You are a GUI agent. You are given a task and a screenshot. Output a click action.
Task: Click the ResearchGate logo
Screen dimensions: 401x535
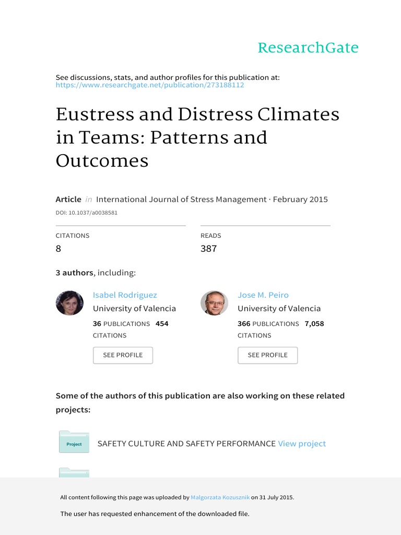(308, 48)
